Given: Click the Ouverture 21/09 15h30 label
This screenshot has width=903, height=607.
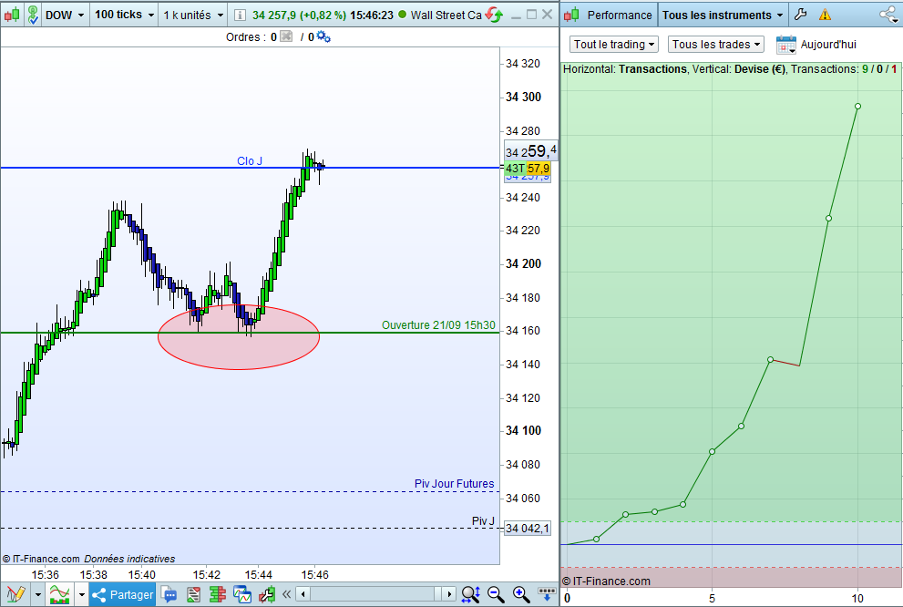Looking at the screenshot, I should [x=438, y=324].
